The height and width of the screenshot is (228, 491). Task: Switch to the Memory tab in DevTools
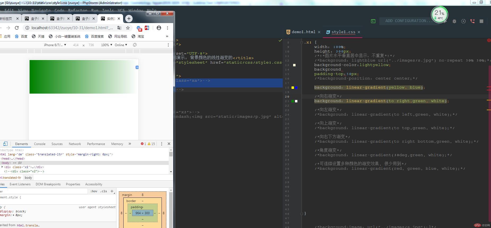click(117, 144)
